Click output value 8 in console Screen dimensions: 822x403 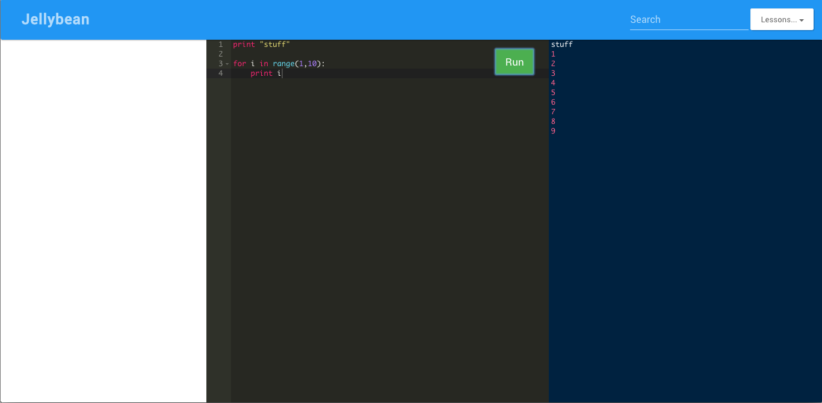pos(553,122)
